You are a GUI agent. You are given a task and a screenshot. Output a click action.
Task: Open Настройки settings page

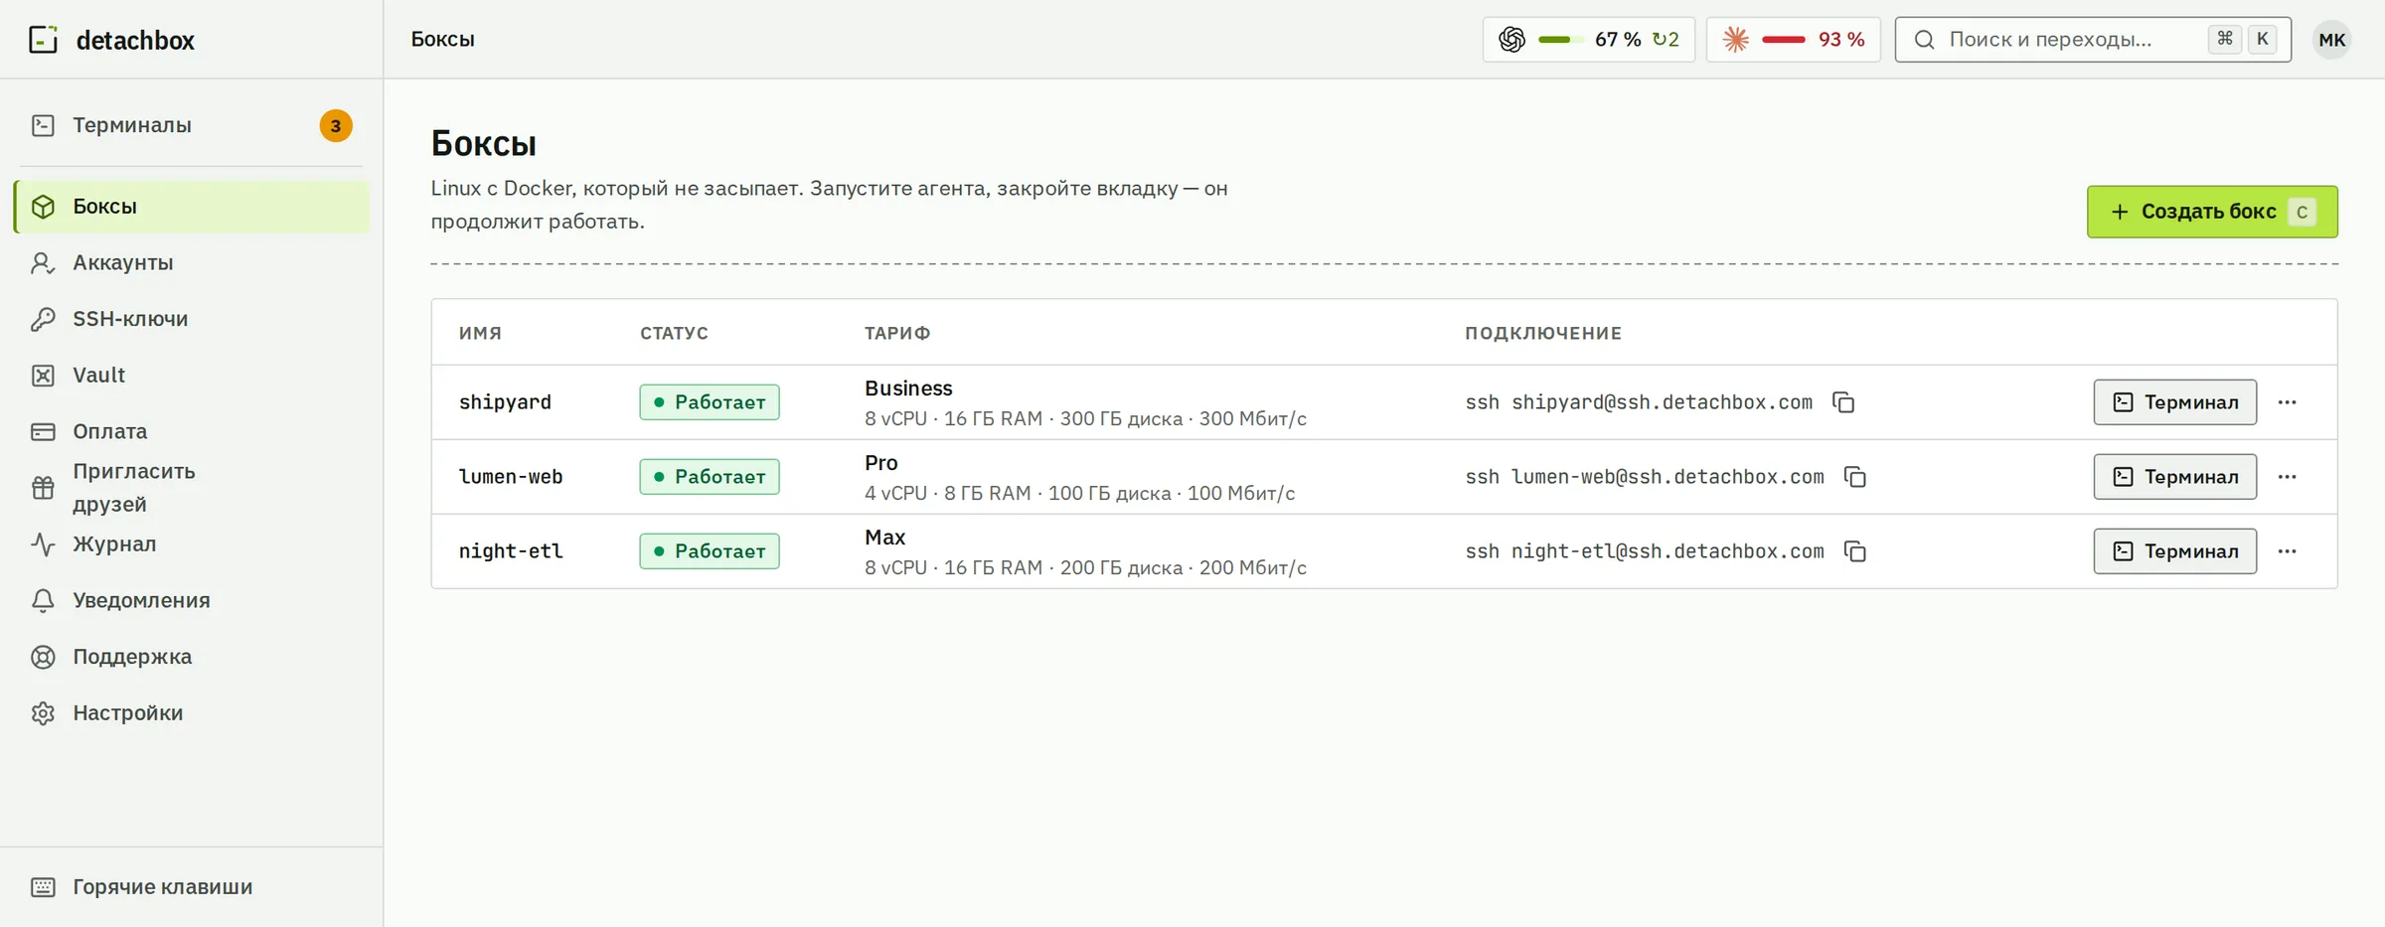191,713
